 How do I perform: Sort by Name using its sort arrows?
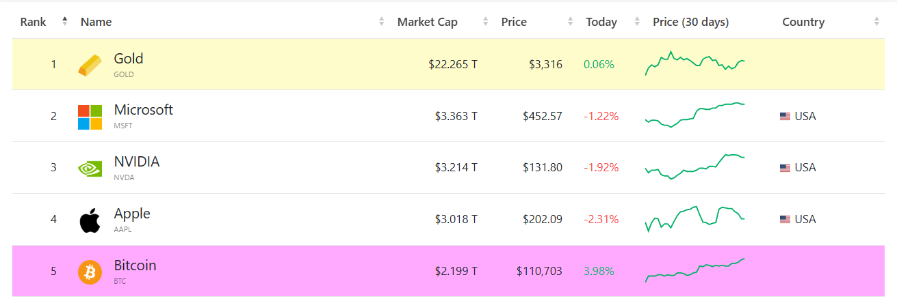[x=382, y=22]
